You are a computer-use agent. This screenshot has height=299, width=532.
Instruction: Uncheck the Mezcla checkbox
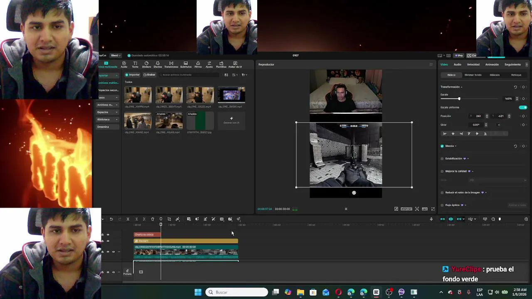442,146
